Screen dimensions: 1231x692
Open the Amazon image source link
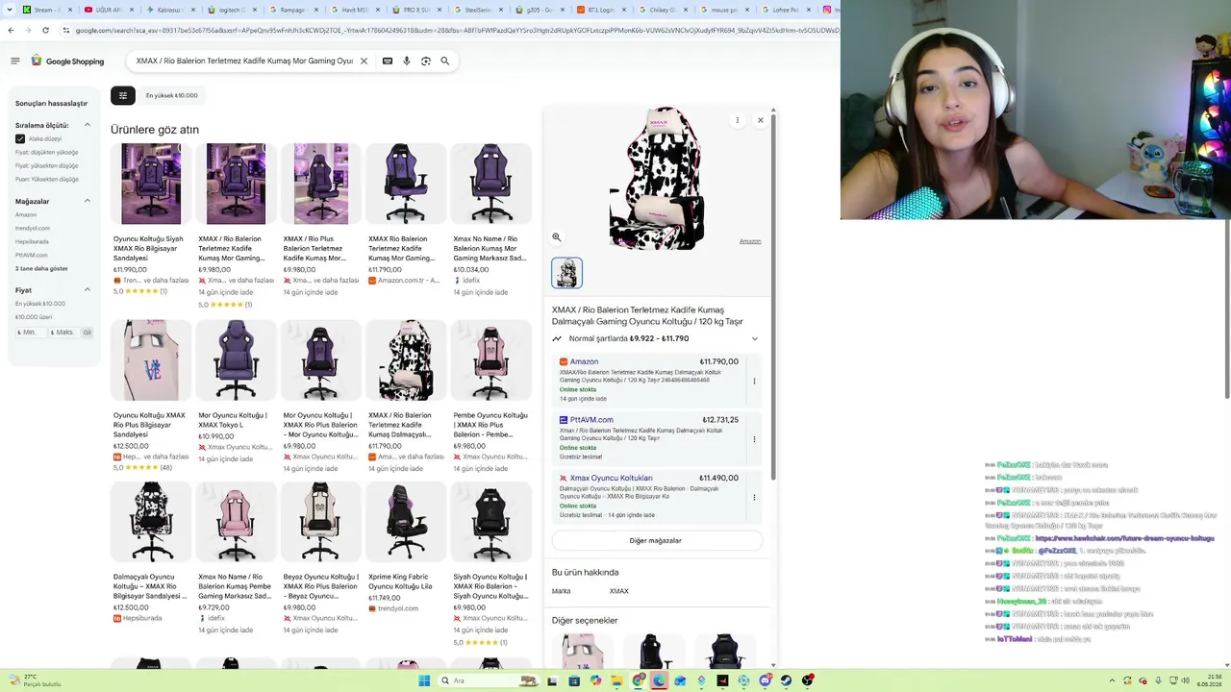tap(750, 241)
